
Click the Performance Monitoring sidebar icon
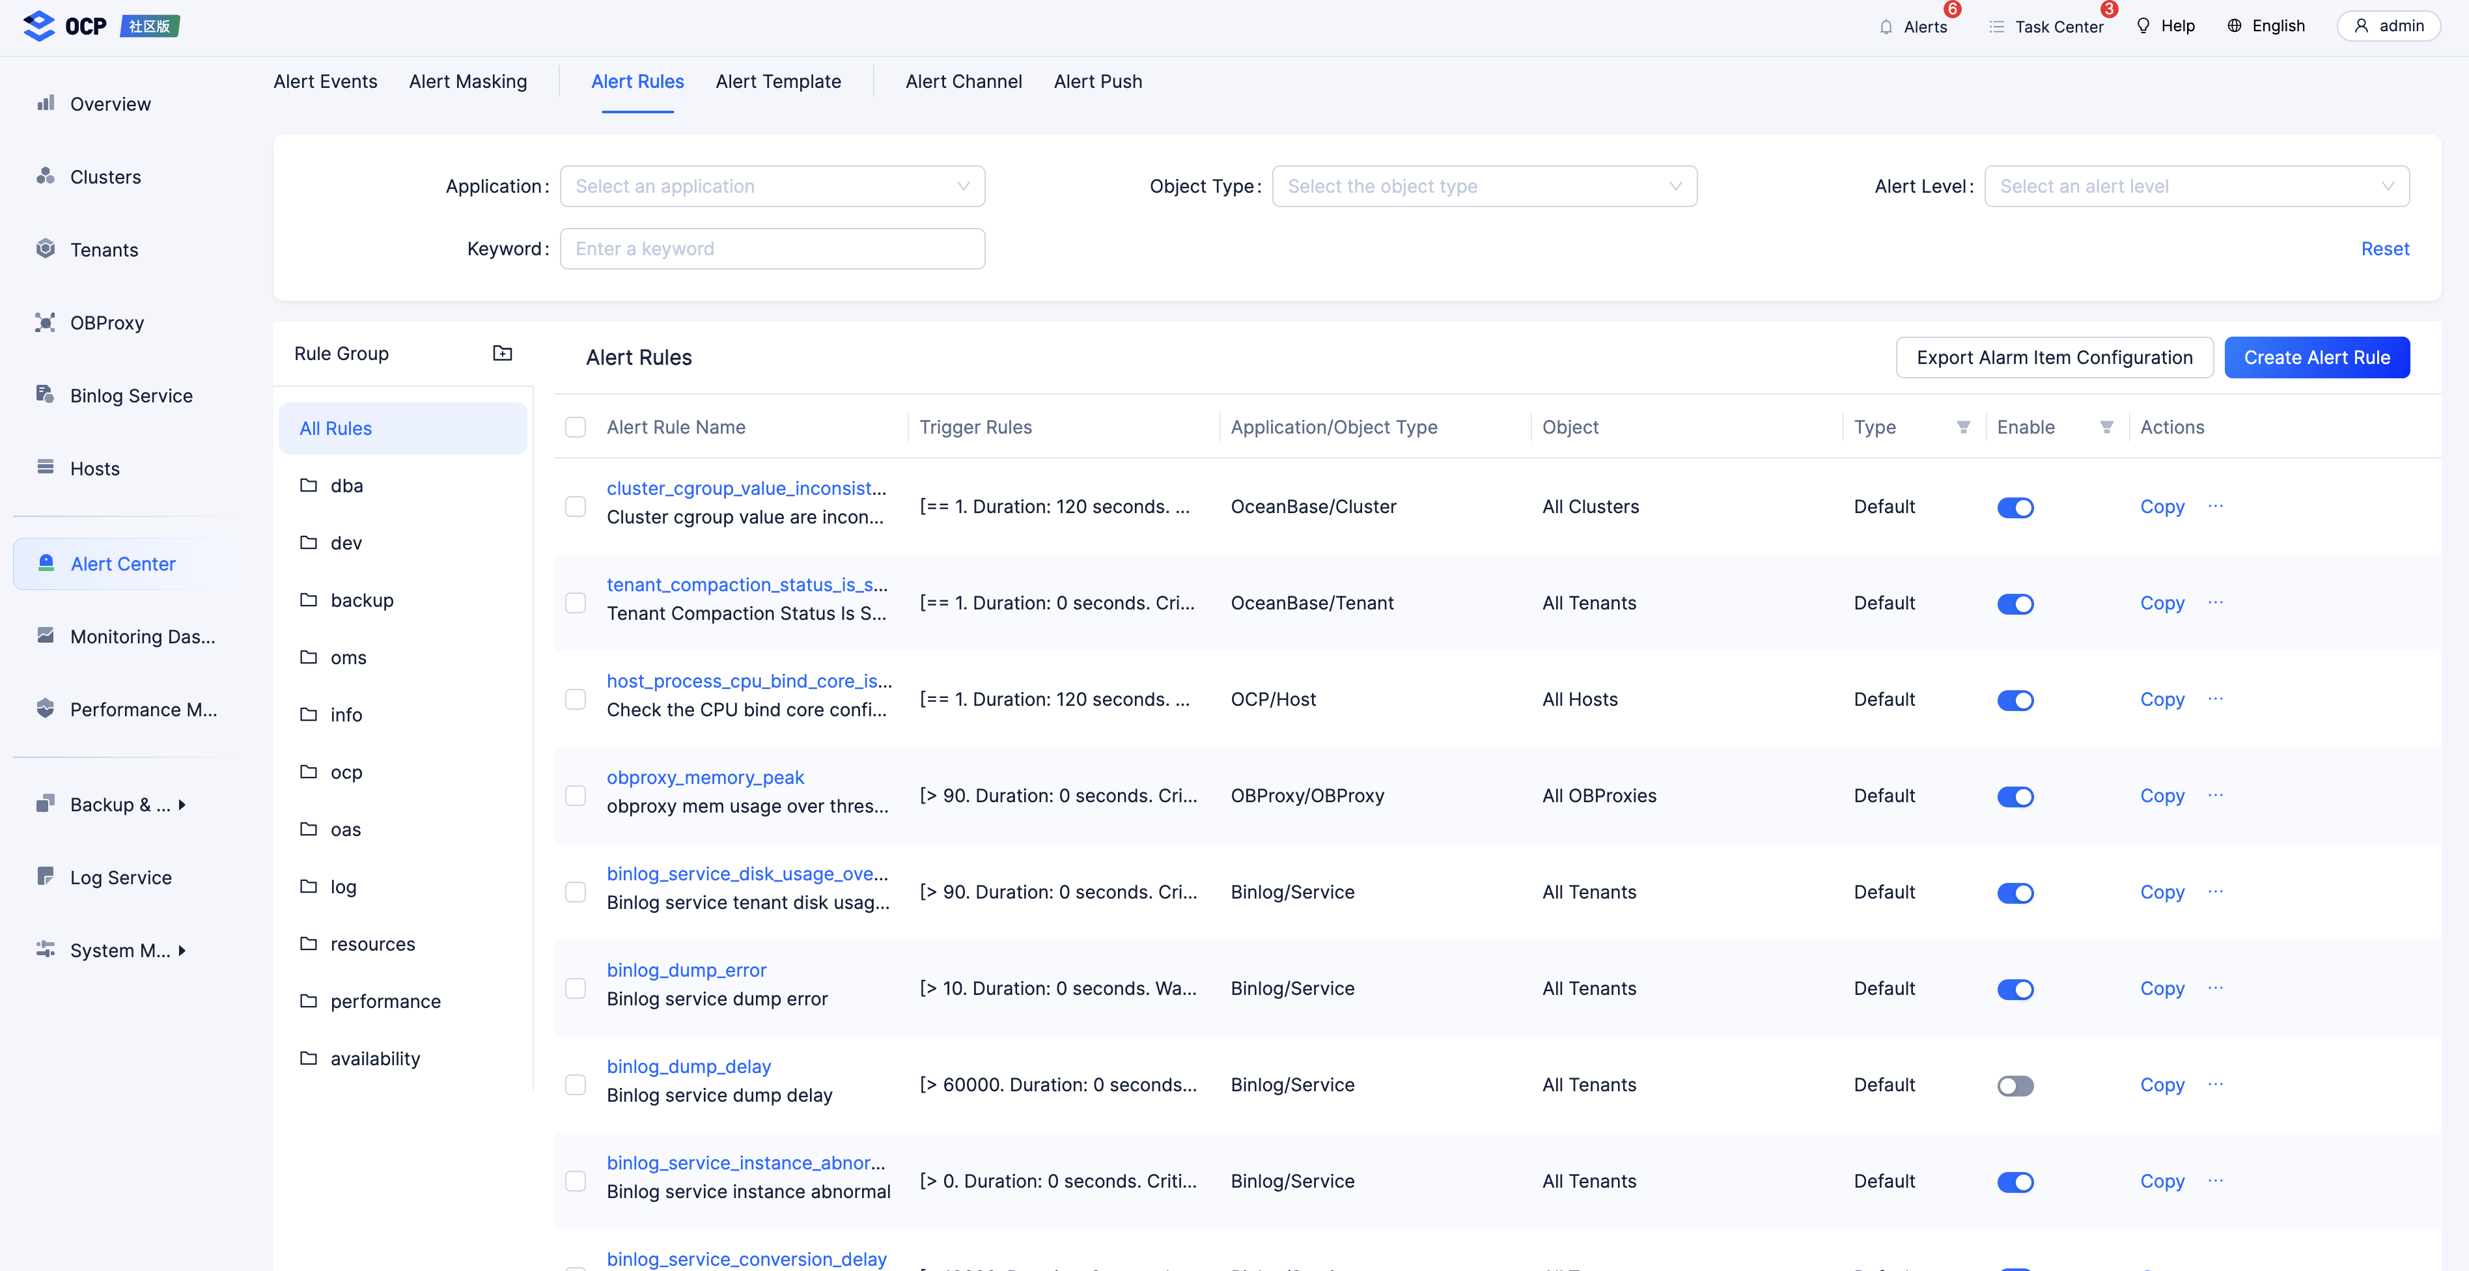point(45,708)
